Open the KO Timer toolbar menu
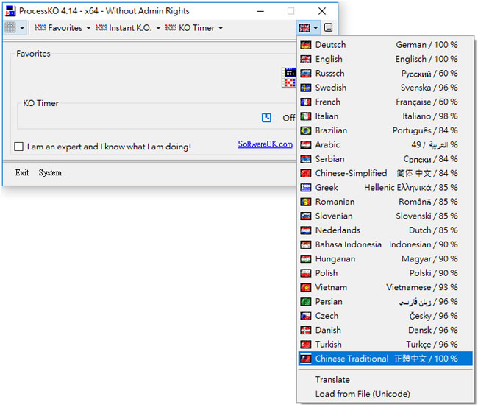The height and width of the screenshot is (405, 478). point(194,28)
